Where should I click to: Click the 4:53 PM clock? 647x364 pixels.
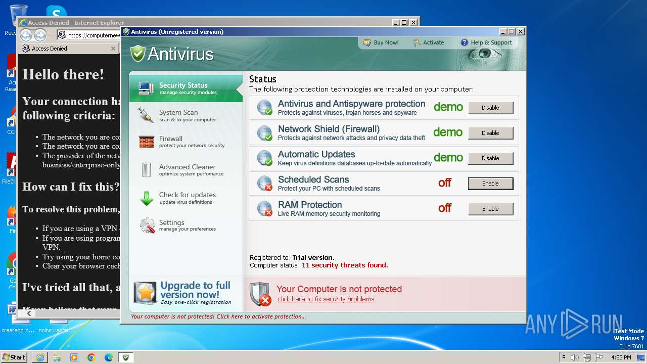(621, 357)
